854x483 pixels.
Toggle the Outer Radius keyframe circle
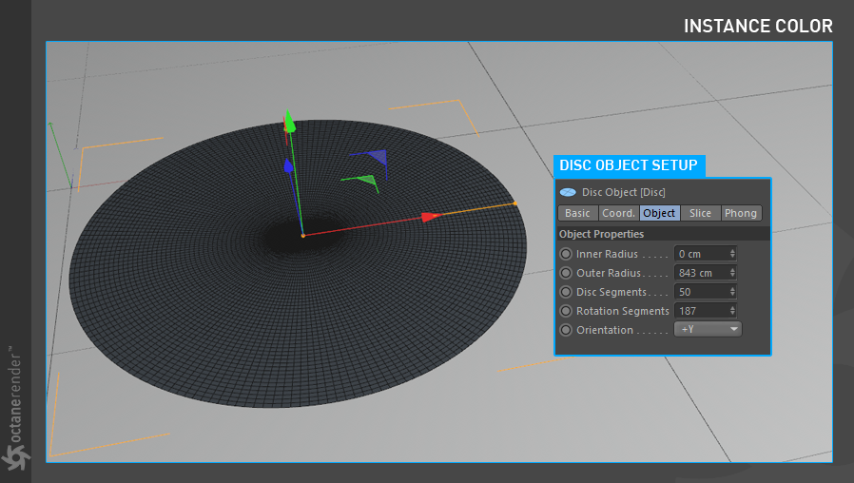click(566, 273)
